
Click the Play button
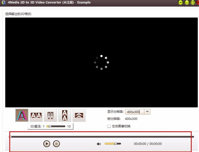[47, 144]
